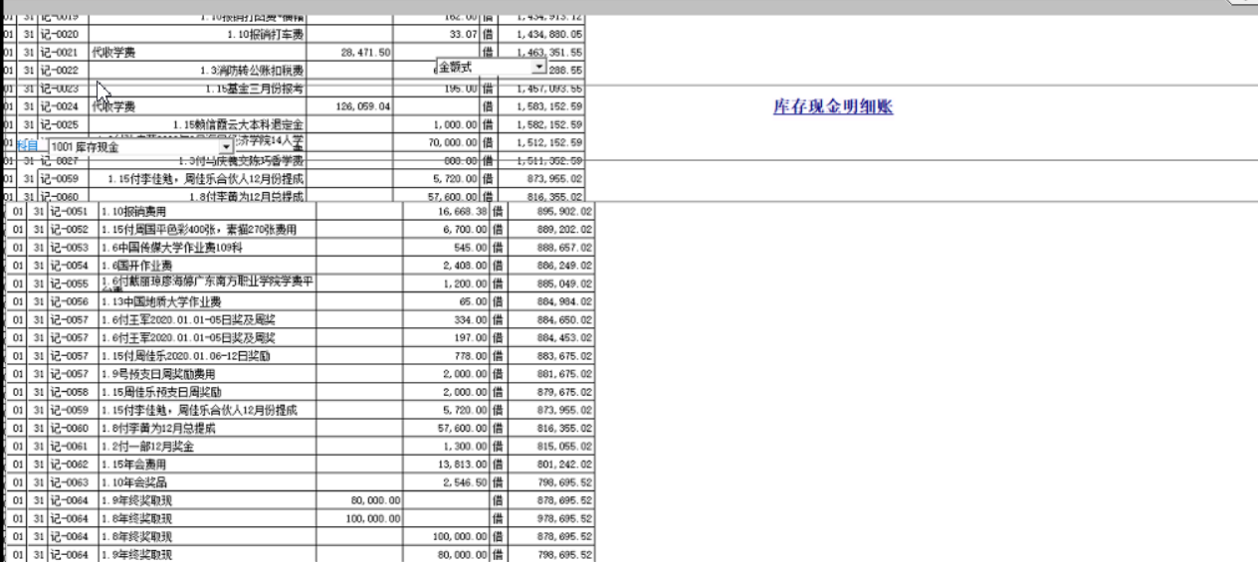Click credit amount 13,813.00

(464, 464)
